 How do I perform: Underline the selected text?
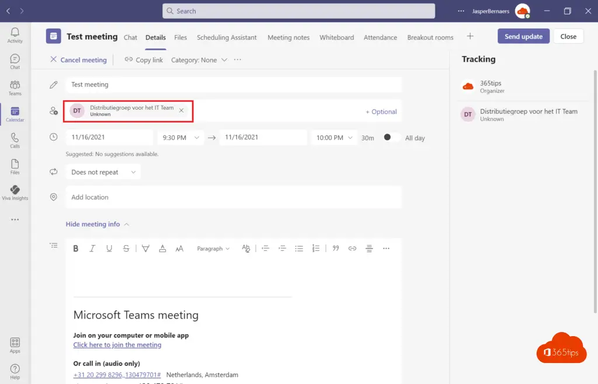[109, 249]
